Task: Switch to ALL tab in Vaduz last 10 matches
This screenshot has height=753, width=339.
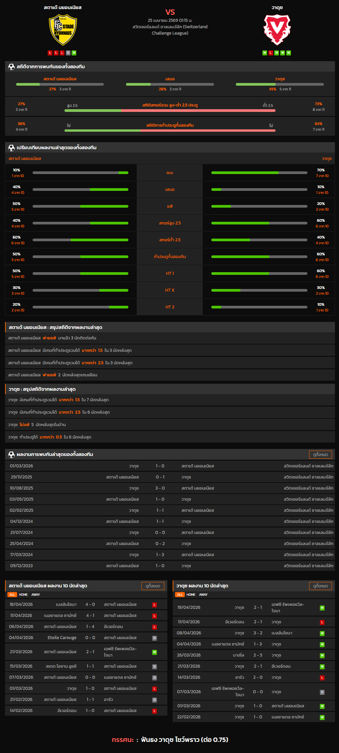Action: point(180,595)
